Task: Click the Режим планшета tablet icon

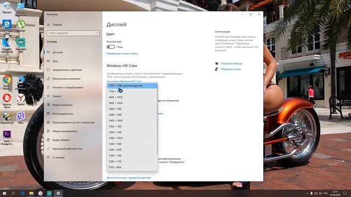Action: (48, 105)
